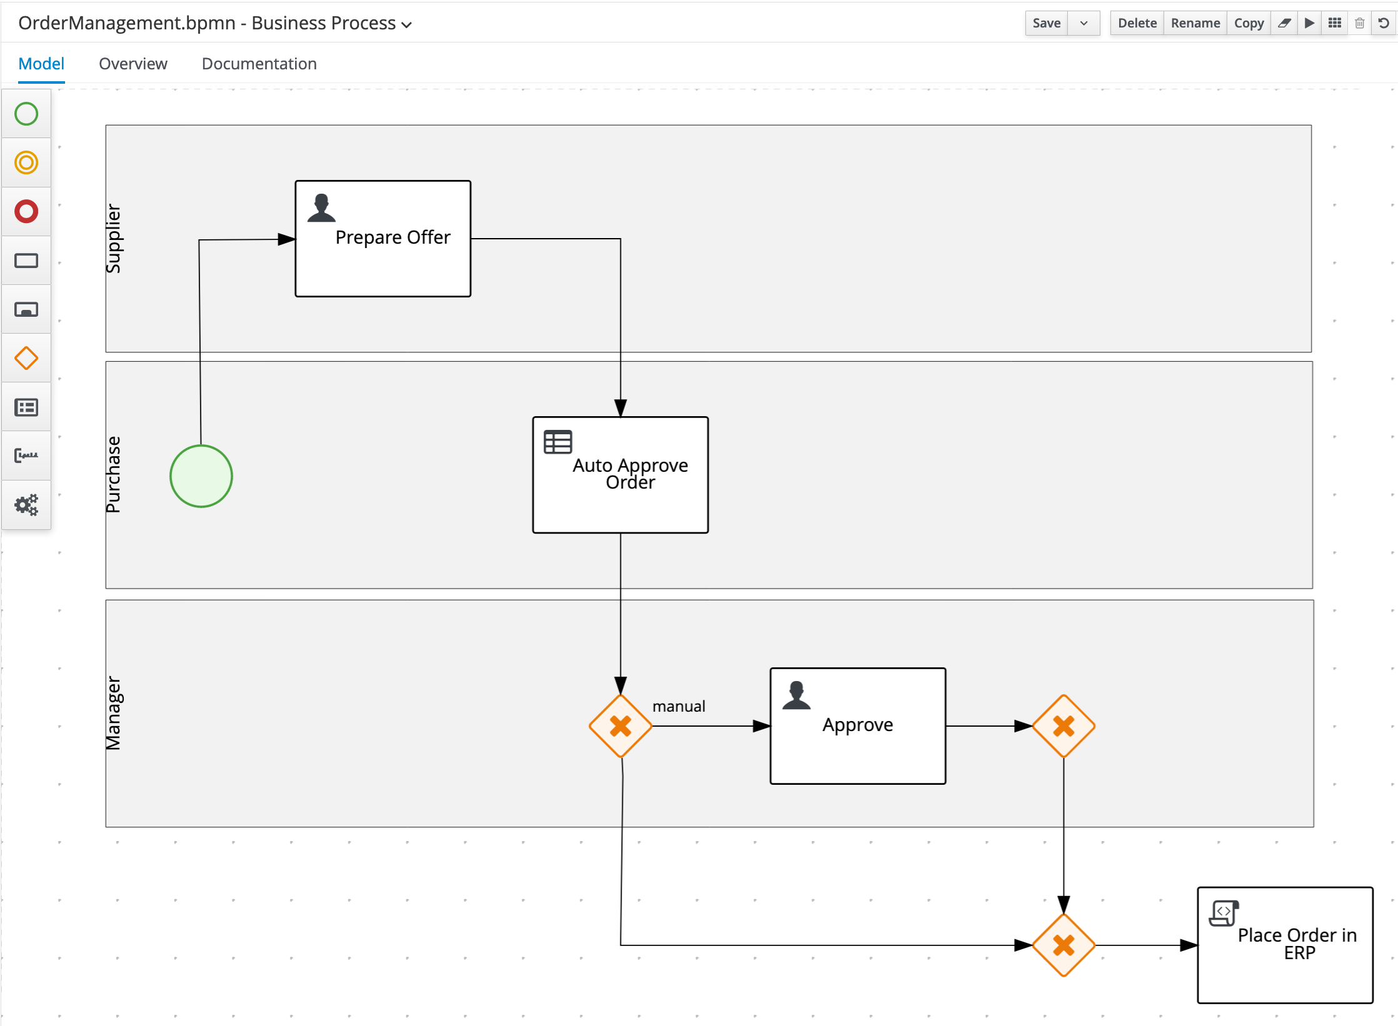This screenshot has height=1026, width=1398.
Task: Click the Save button
Action: [1047, 23]
